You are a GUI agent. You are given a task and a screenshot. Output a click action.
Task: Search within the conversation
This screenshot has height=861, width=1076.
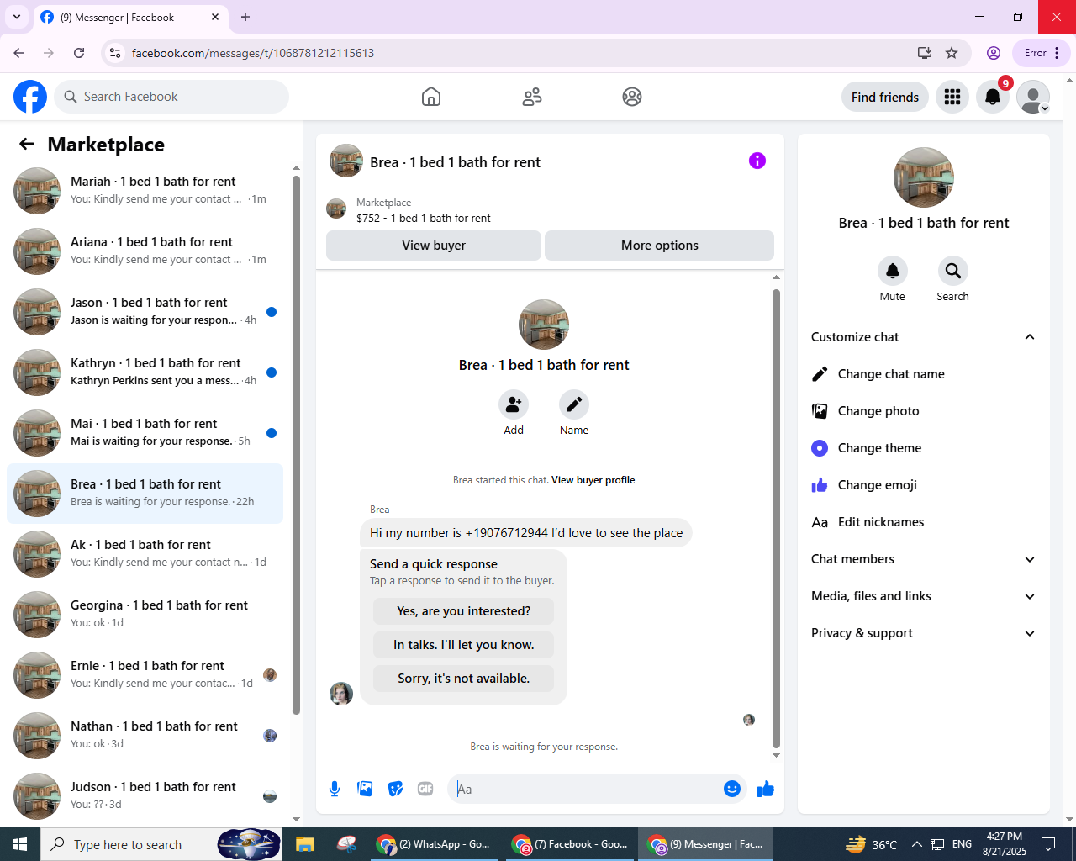point(953,271)
